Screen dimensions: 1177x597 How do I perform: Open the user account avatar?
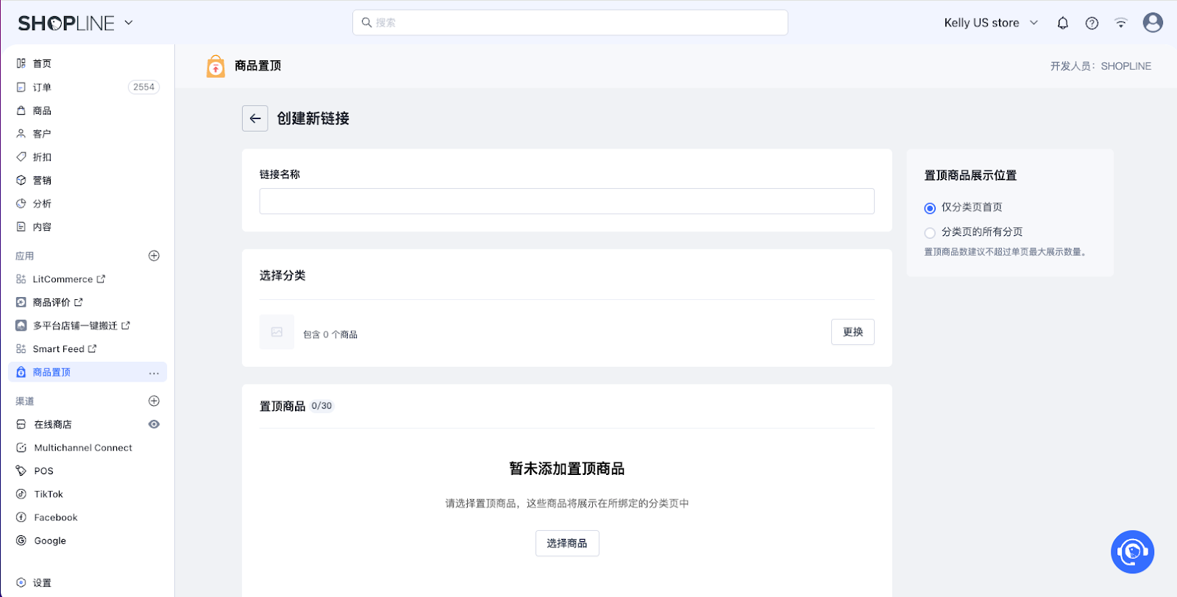(x=1153, y=23)
